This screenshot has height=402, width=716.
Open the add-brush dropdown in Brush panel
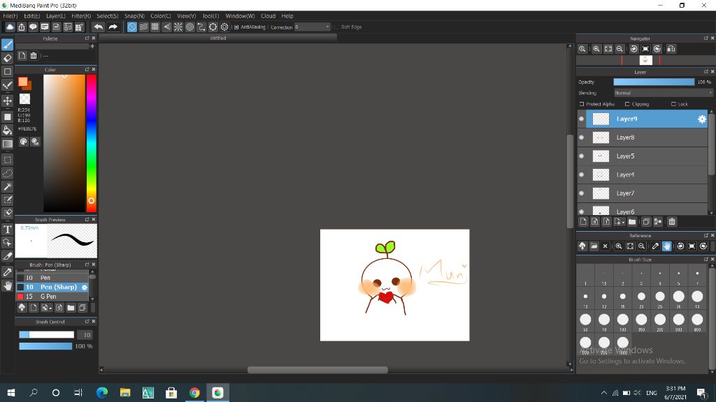47,308
